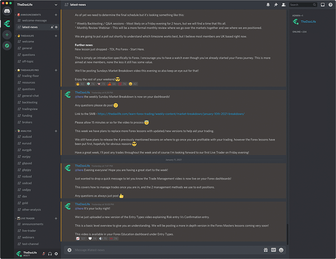Click the message input field
The height and width of the screenshot is (259, 336).
166,250
